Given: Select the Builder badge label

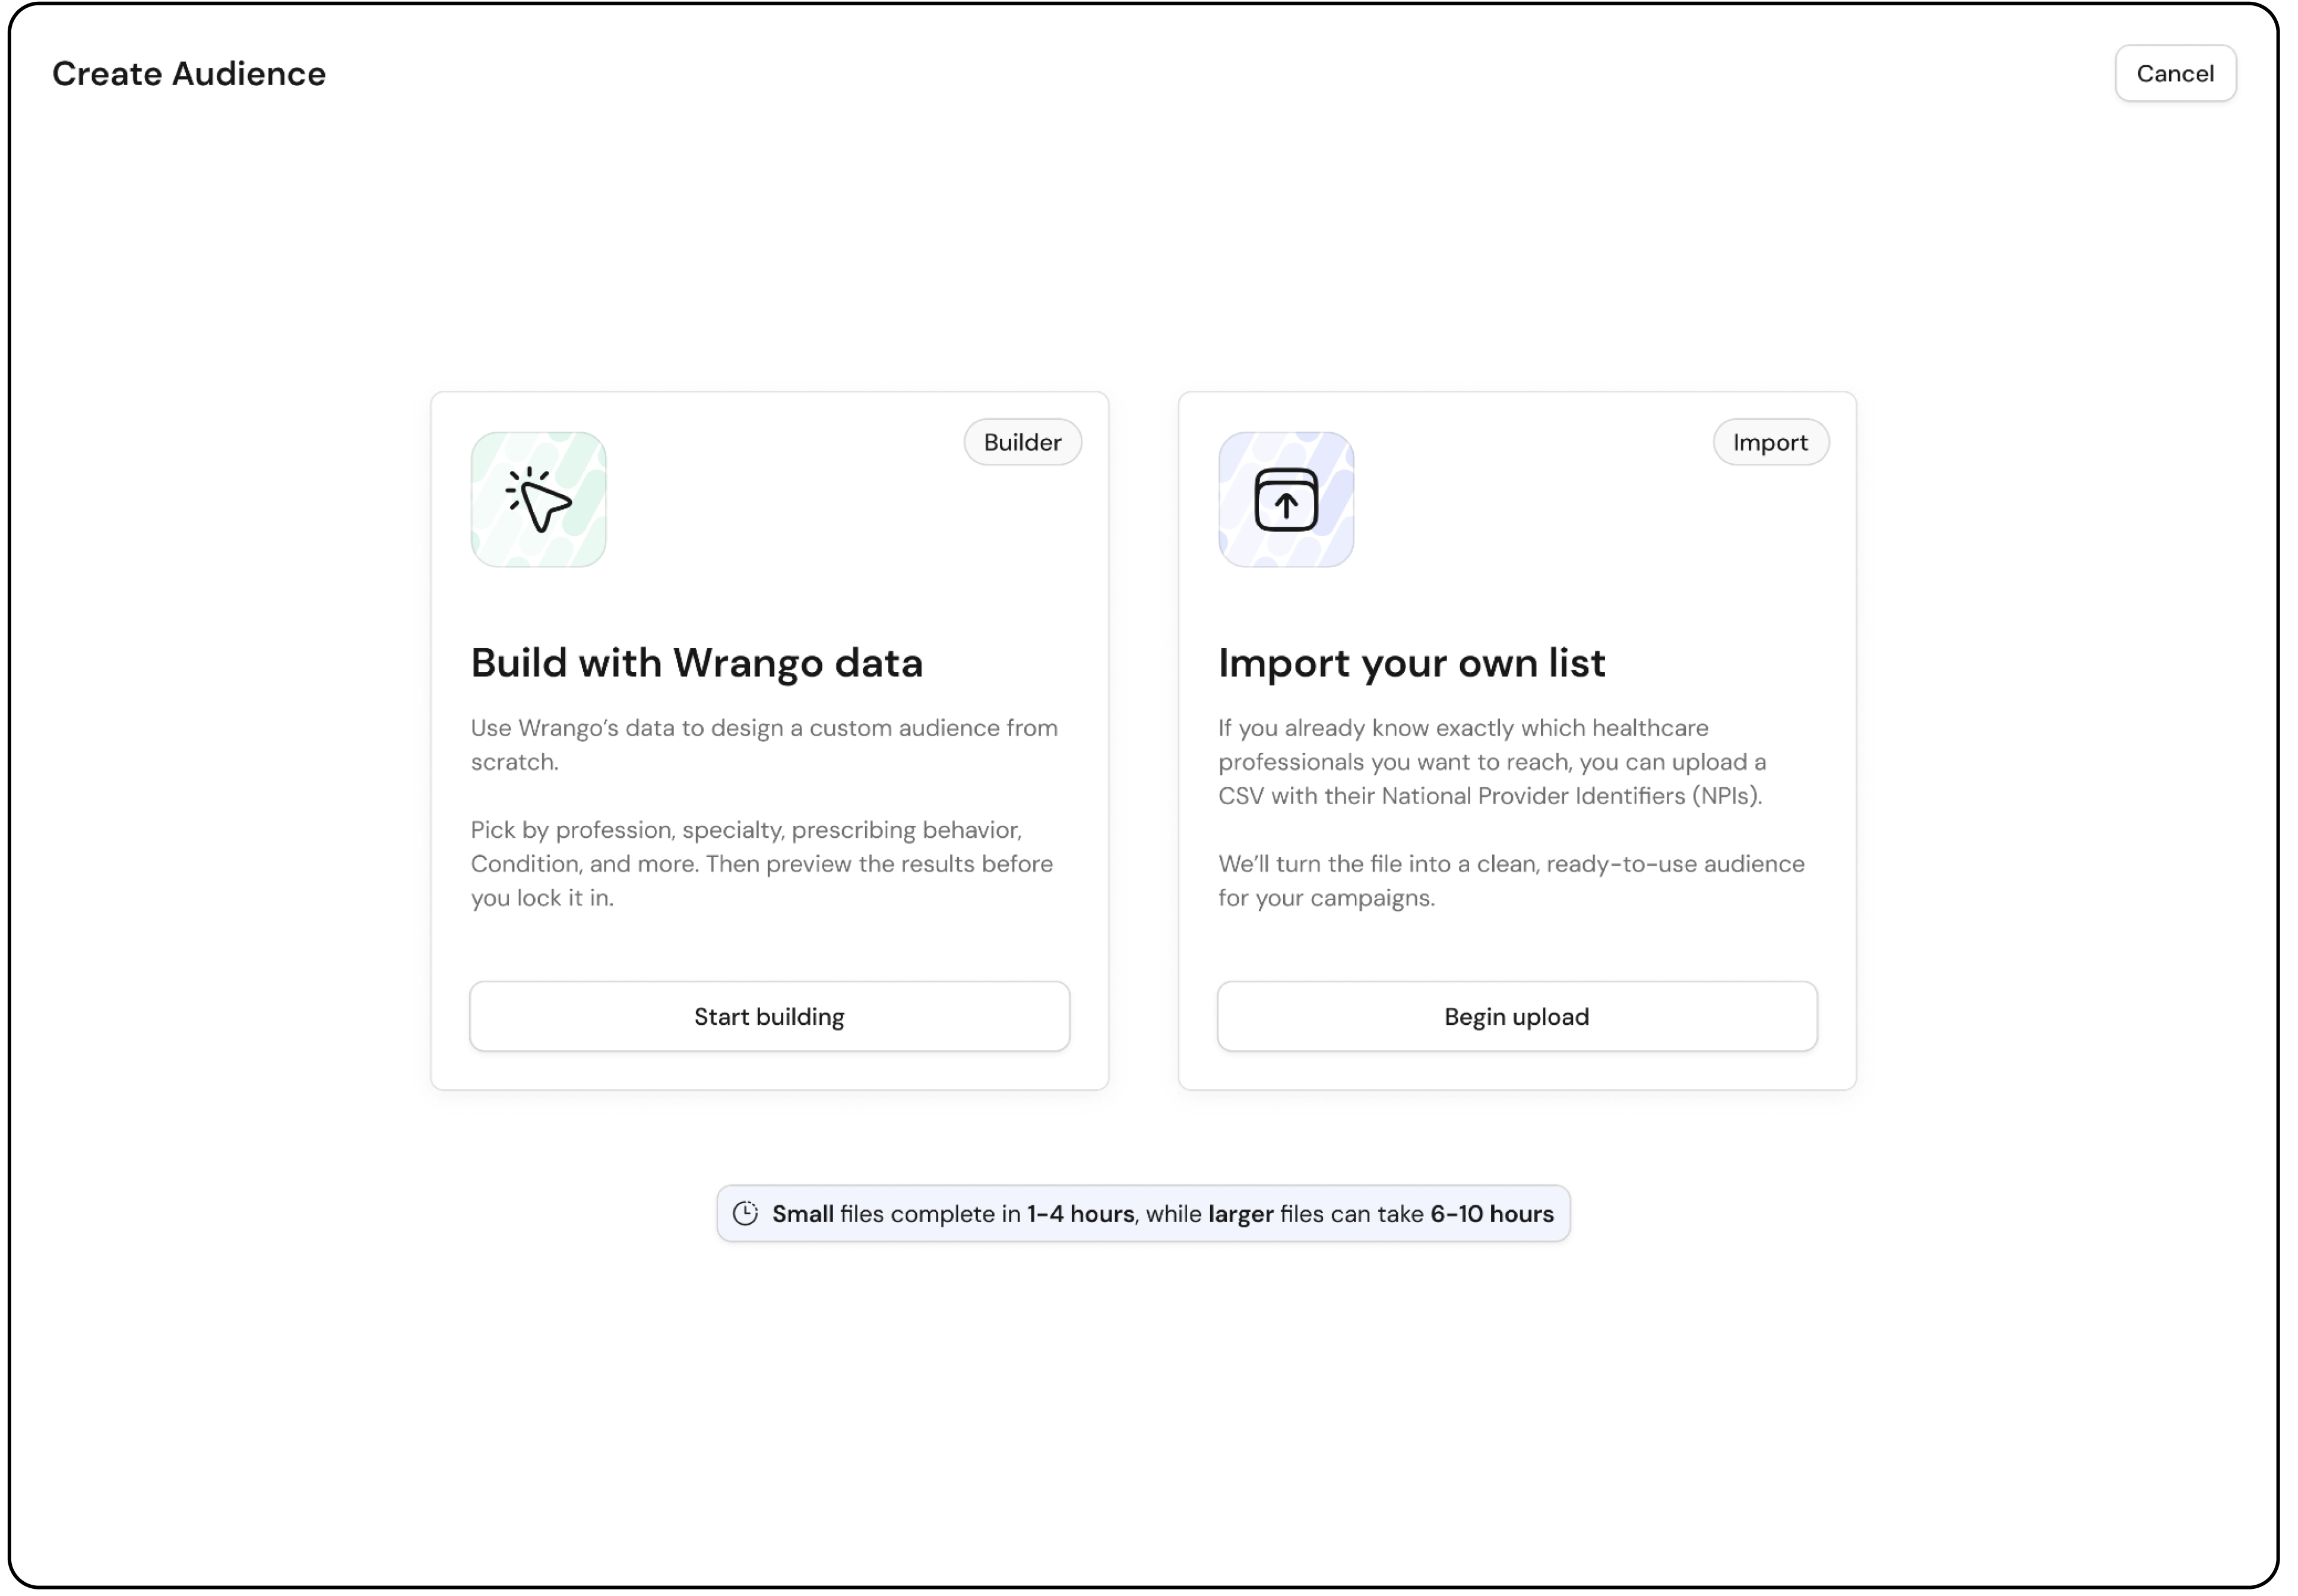Looking at the screenshot, I should point(1022,442).
